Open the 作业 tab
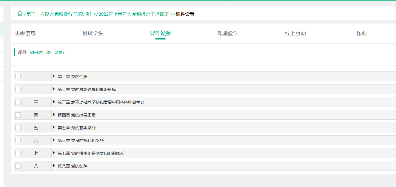The width and height of the screenshot is (396, 187). pyautogui.click(x=361, y=33)
